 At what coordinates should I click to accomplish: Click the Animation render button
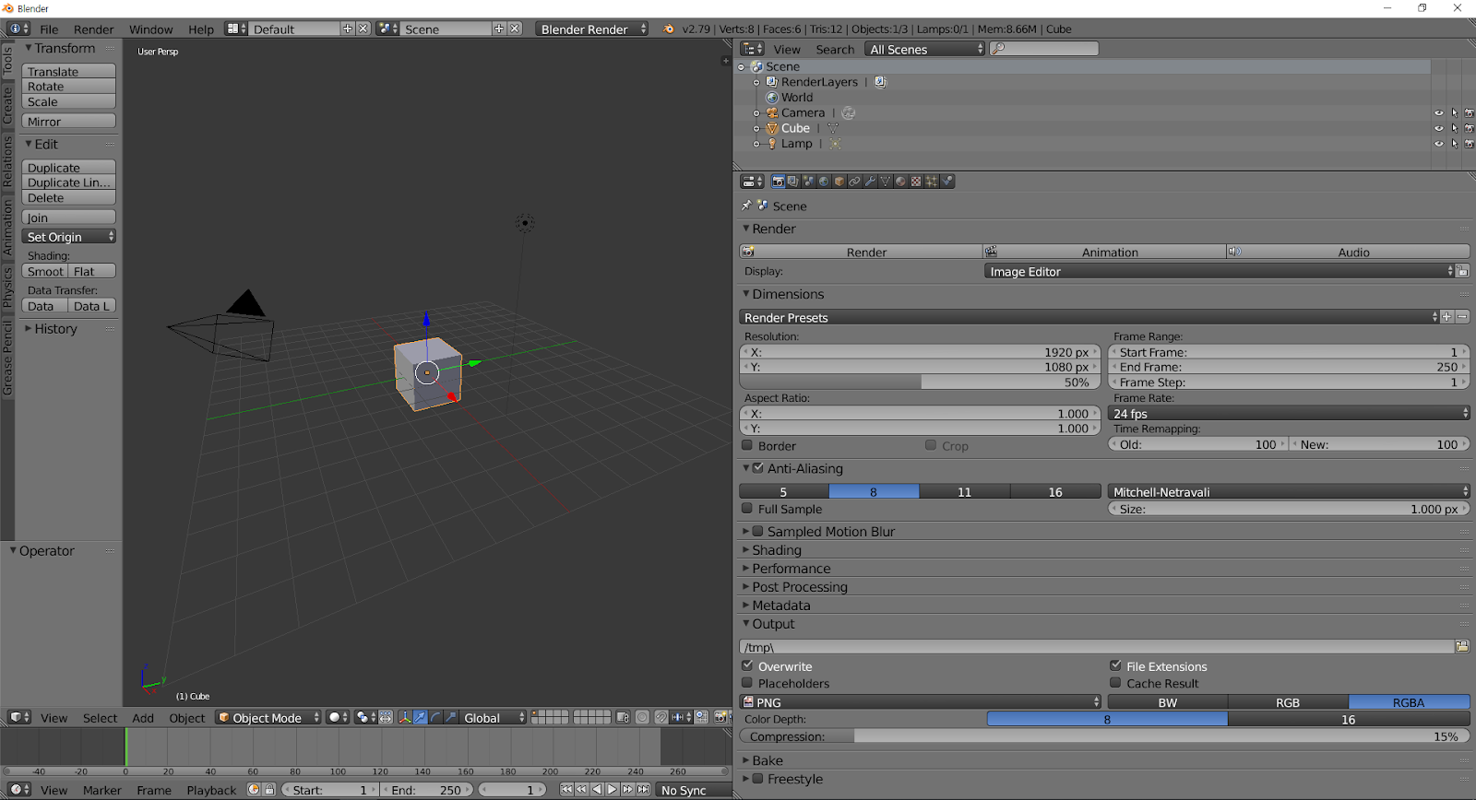[1104, 252]
